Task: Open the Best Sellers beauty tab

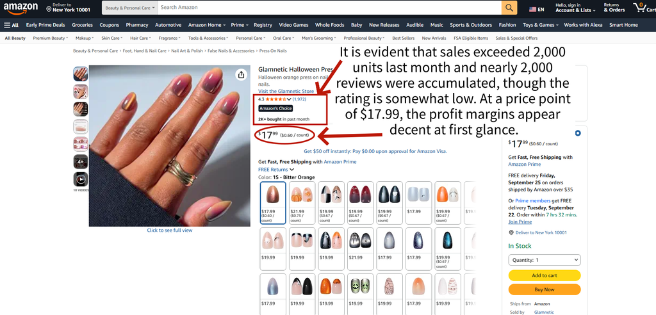Action: pyautogui.click(x=404, y=38)
